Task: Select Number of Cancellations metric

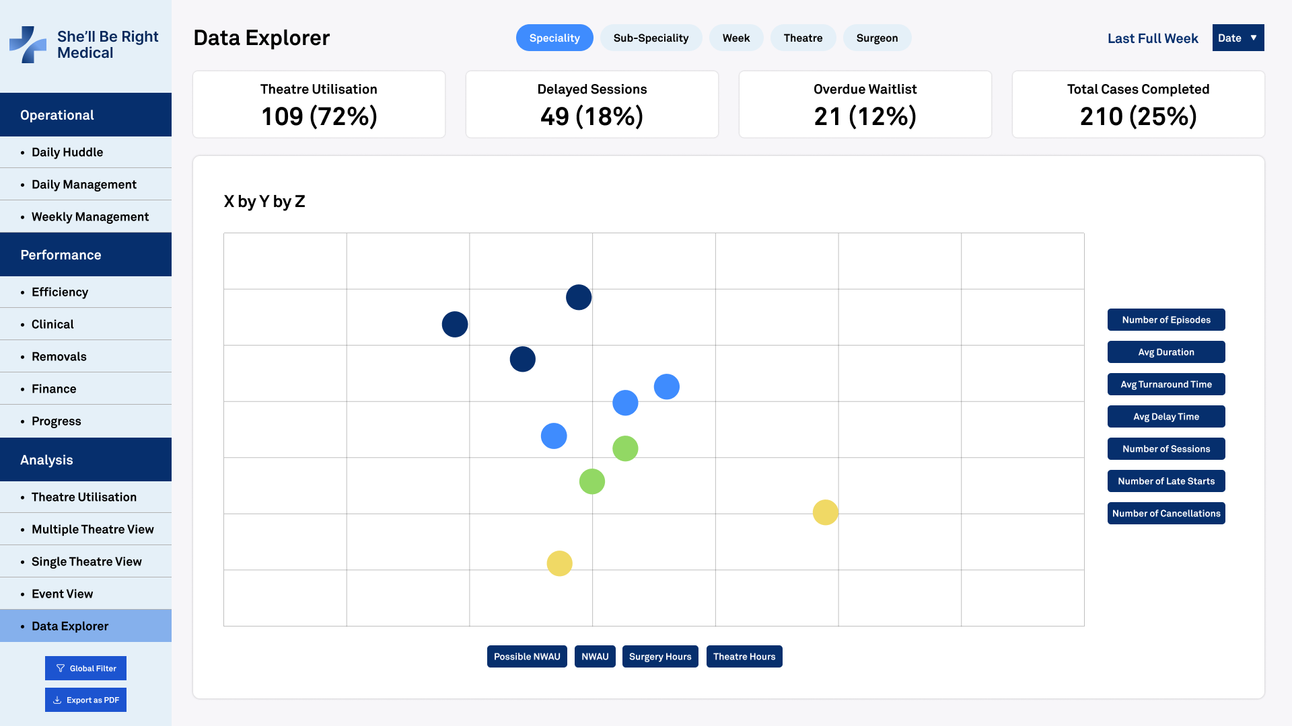Action: [x=1166, y=514]
